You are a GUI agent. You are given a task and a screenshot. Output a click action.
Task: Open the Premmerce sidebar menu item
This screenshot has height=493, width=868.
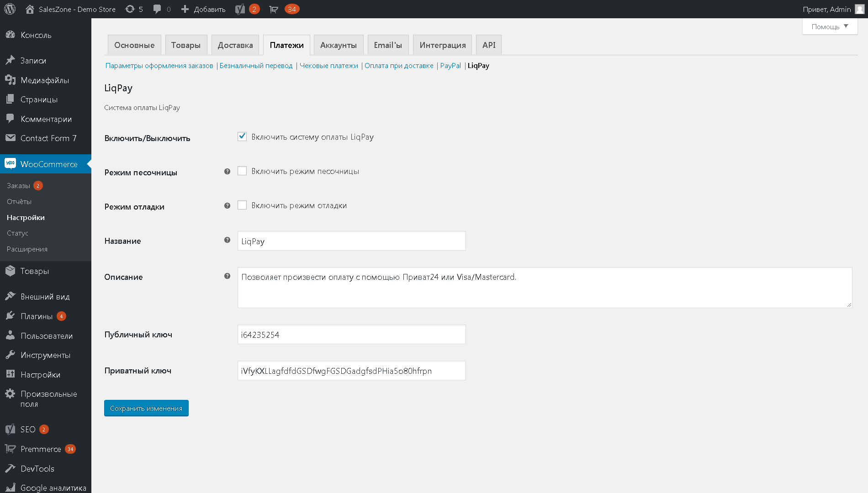click(46, 449)
